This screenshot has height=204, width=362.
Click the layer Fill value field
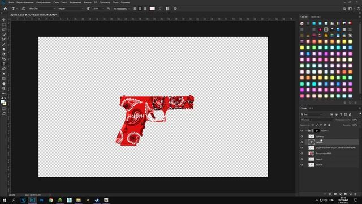pyautogui.click(x=355, y=125)
